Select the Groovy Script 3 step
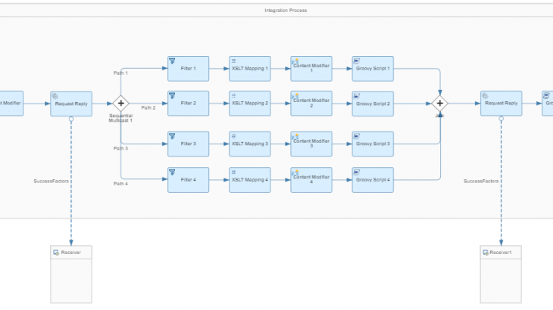This screenshot has width=553, height=310. pos(373,144)
